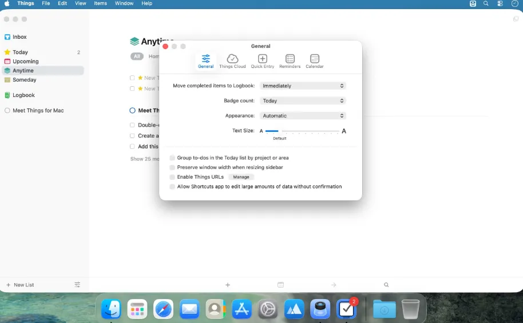Image resolution: width=523 pixels, height=323 pixels.
Task: Enable grouping to-dos by project or area
Action: (172, 158)
